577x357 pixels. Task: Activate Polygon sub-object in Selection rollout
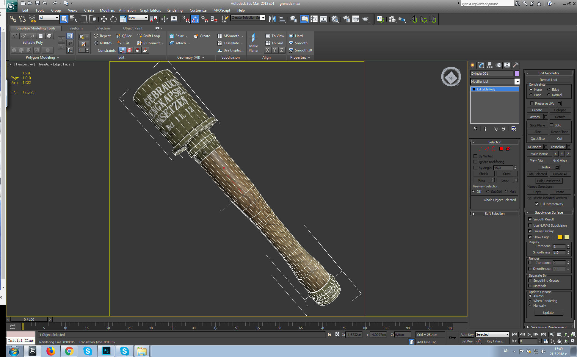501,149
